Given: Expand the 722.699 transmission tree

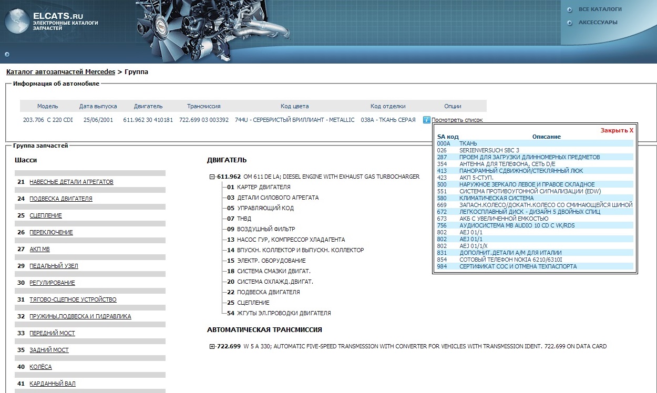Looking at the screenshot, I should pyautogui.click(x=212, y=347).
